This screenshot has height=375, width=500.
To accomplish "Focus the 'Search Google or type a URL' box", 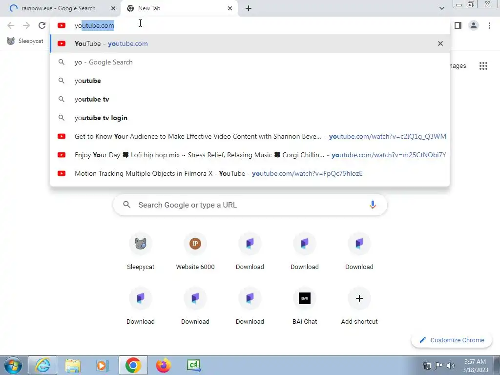I will pos(250,205).
